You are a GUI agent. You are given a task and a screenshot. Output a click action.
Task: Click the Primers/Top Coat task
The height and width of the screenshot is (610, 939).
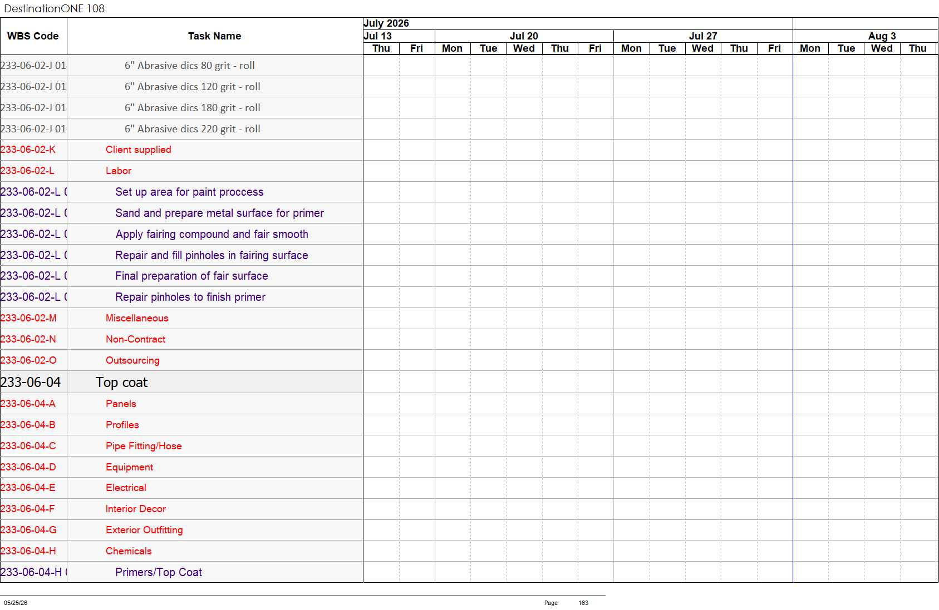pyautogui.click(x=159, y=572)
